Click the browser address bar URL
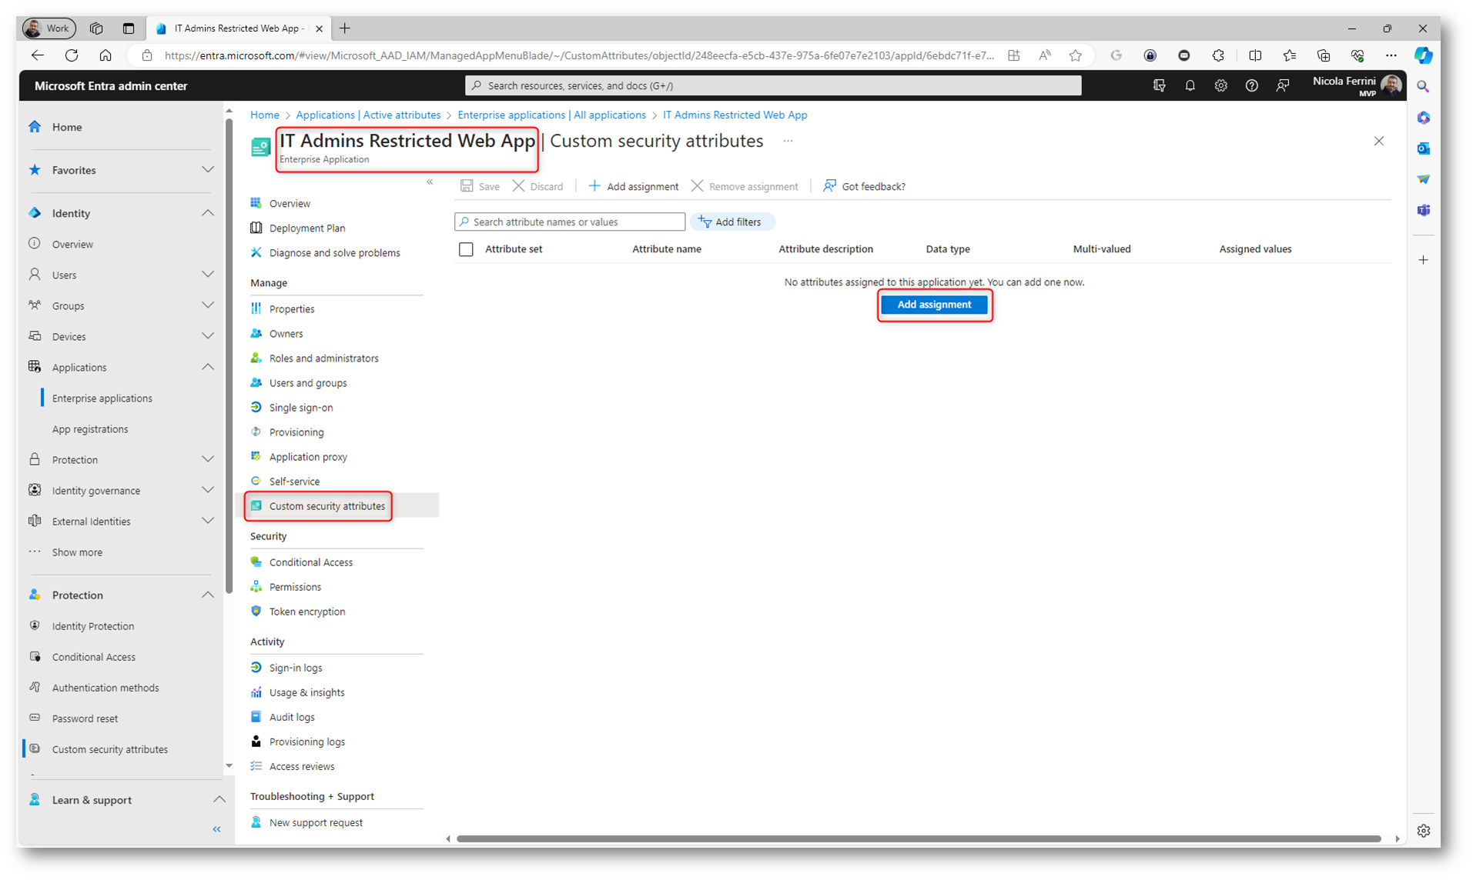Image resolution: width=1473 pixels, height=880 pixels. [x=579, y=55]
